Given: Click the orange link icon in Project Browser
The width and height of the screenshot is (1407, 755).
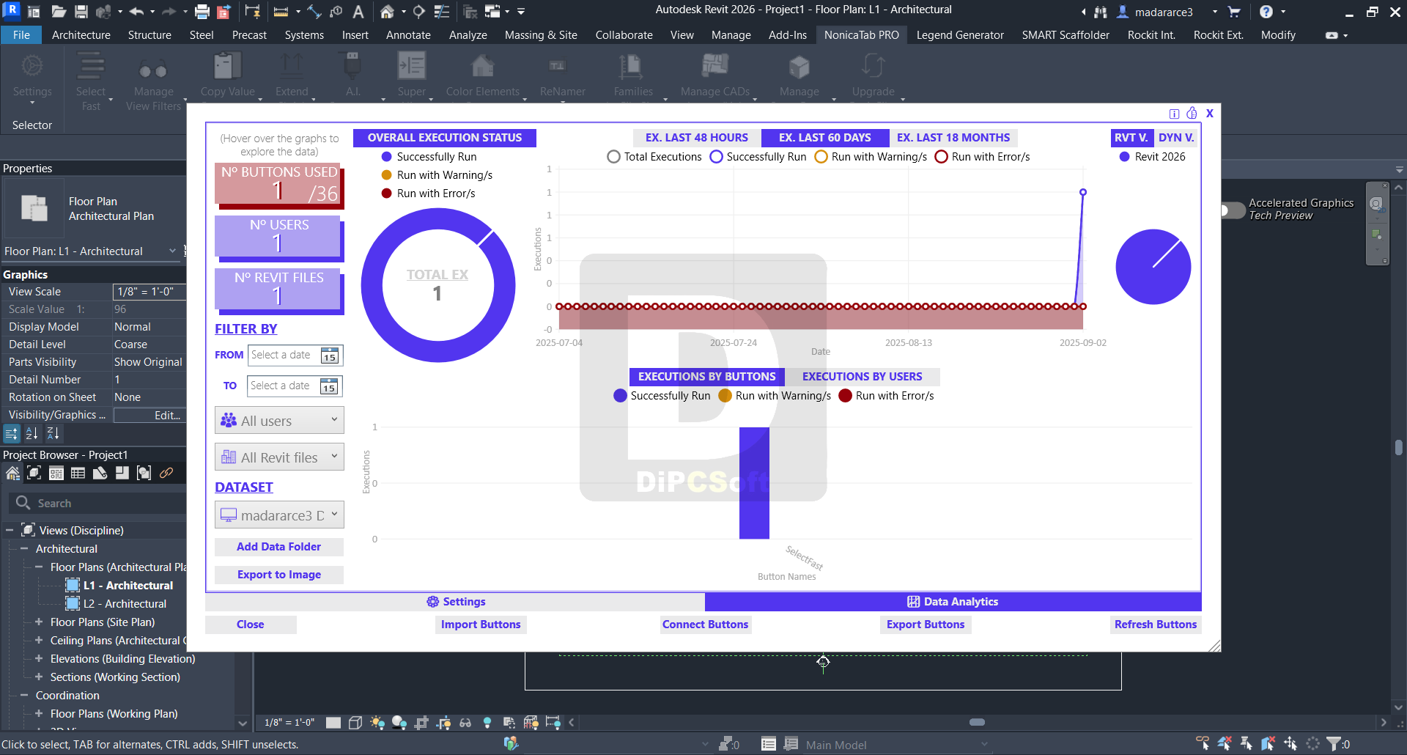Looking at the screenshot, I should 166,473.
